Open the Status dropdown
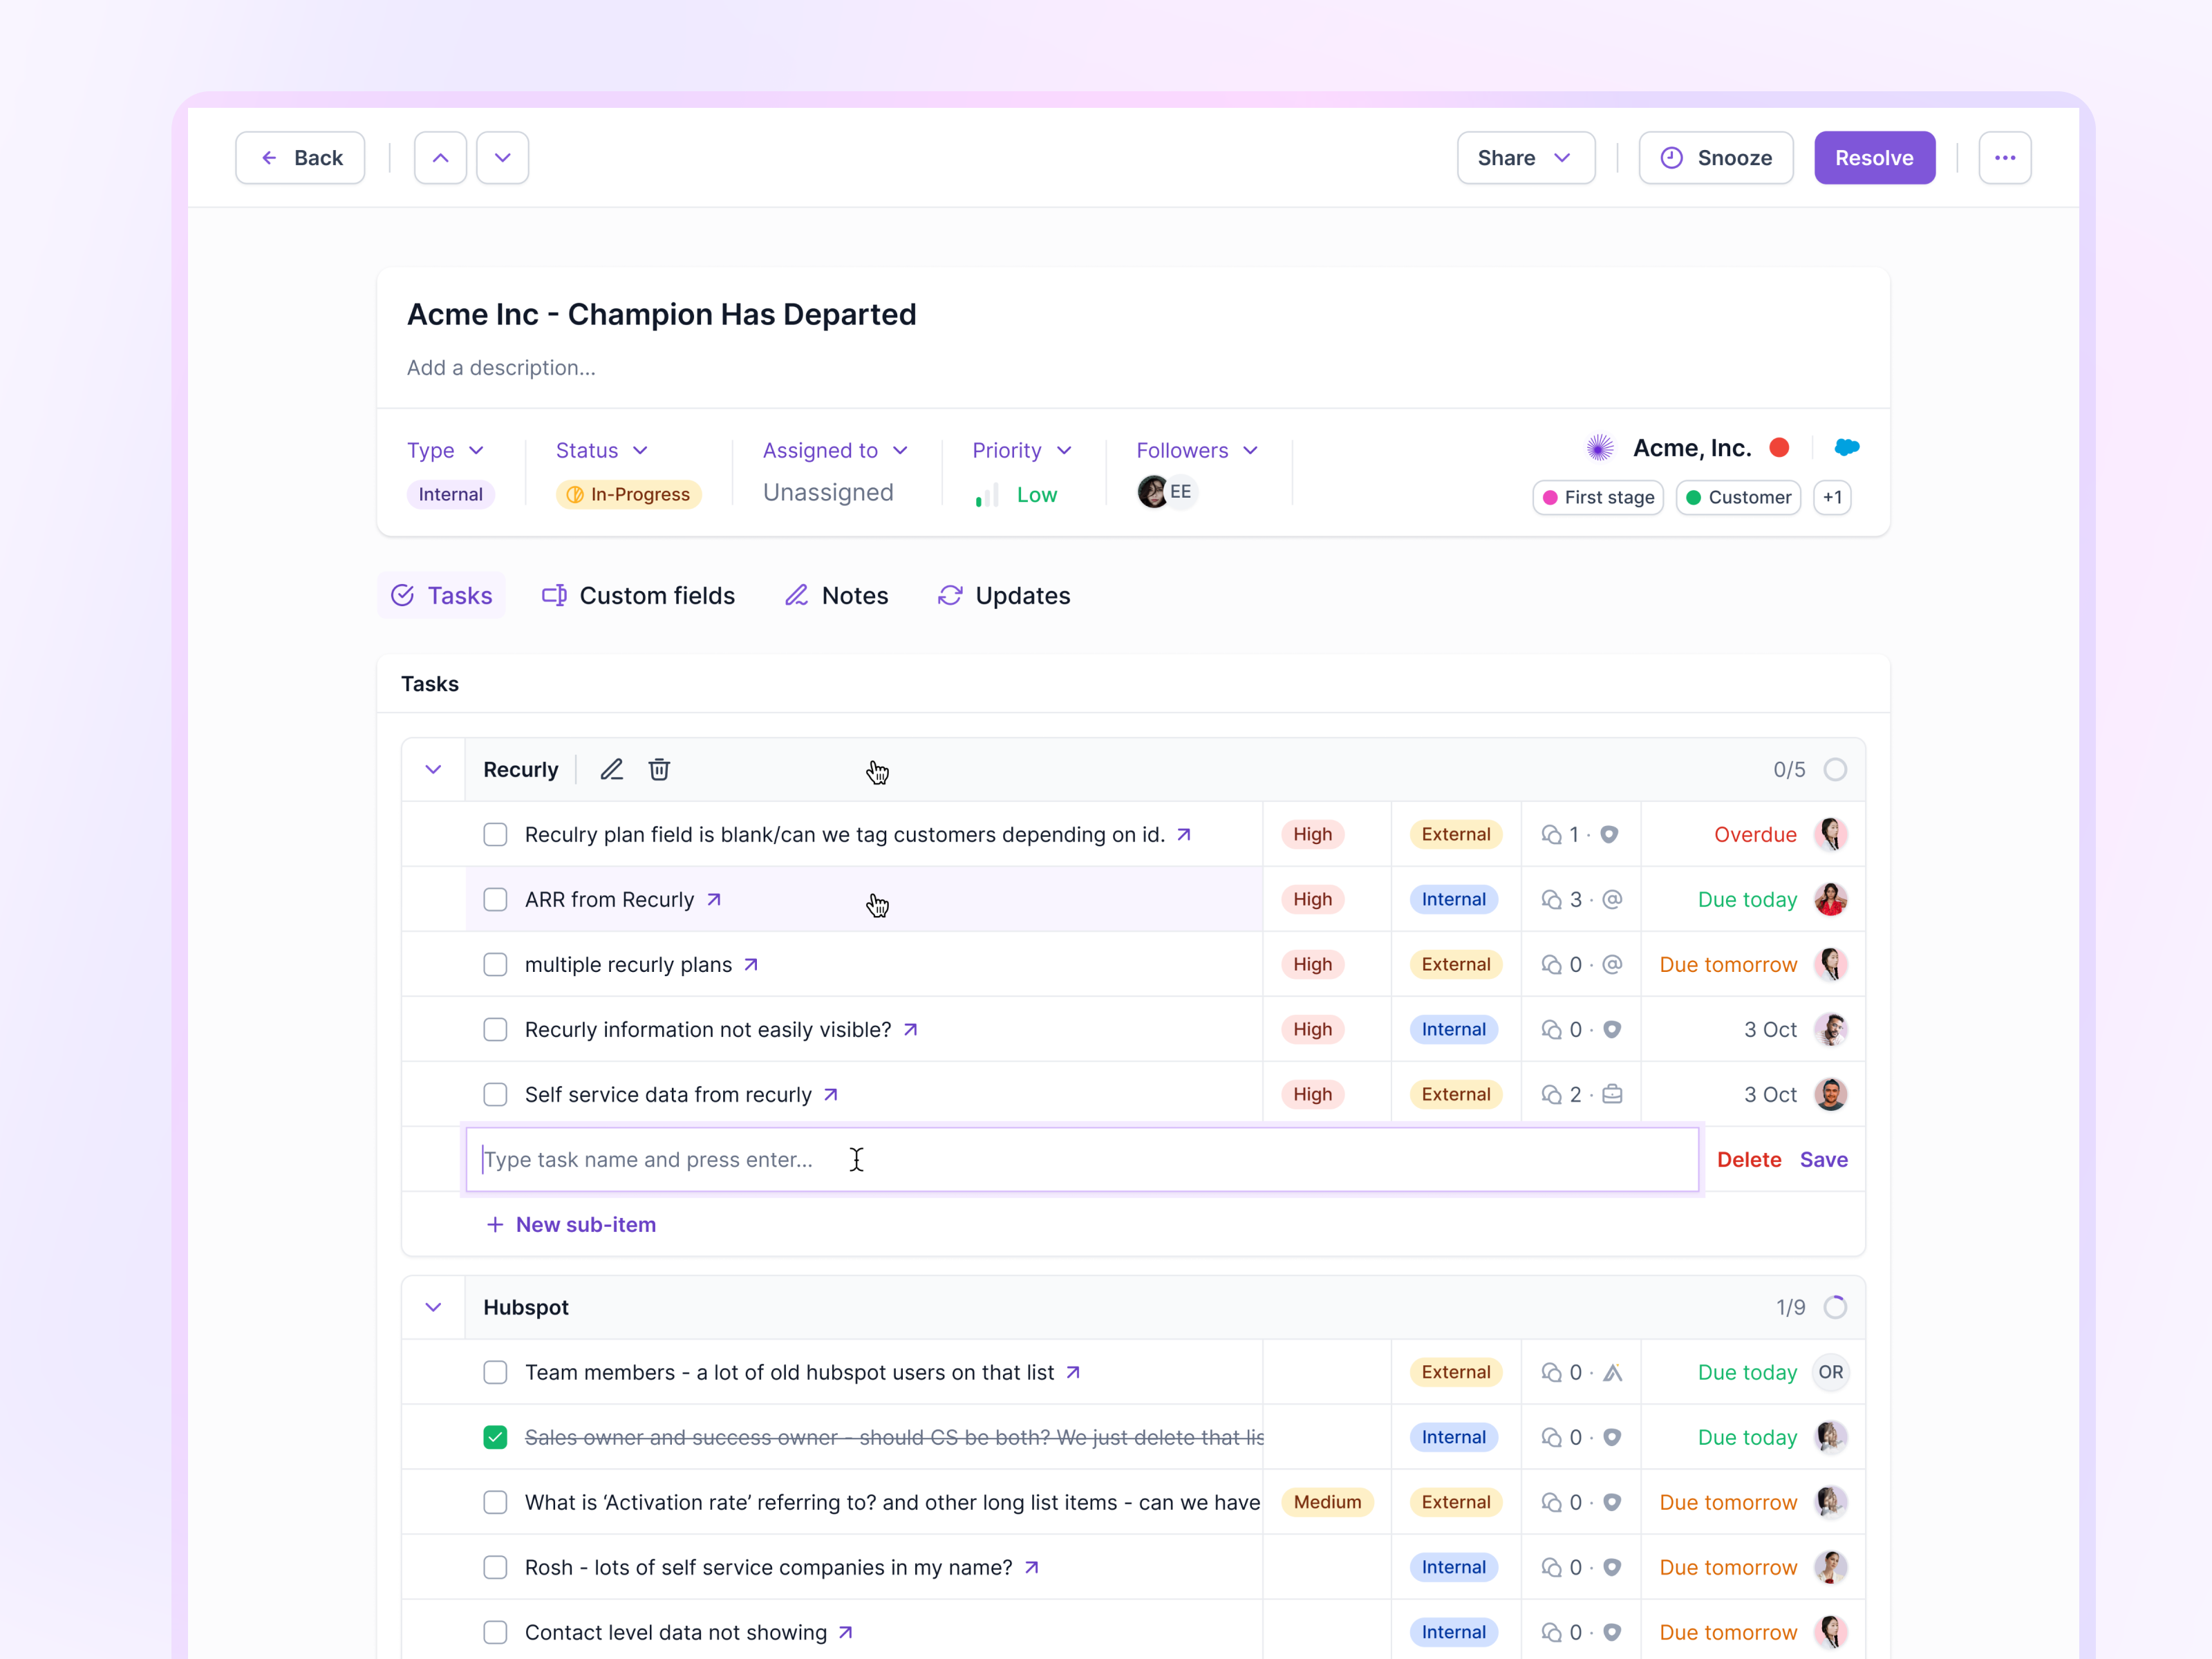Viewport: 2212px width, 1659px height. coord(600,450)
